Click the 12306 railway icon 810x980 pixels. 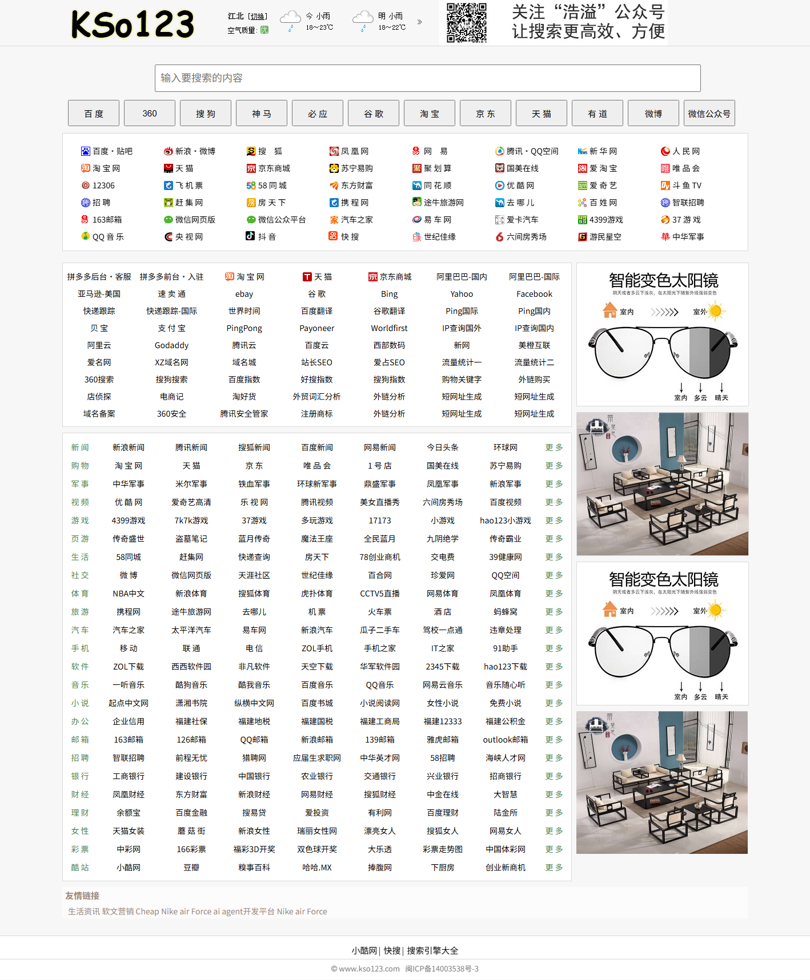[85, 185]
